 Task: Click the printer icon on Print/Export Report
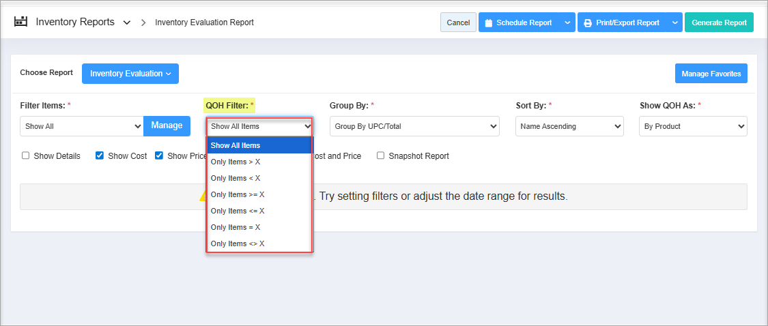coord(587,23)
